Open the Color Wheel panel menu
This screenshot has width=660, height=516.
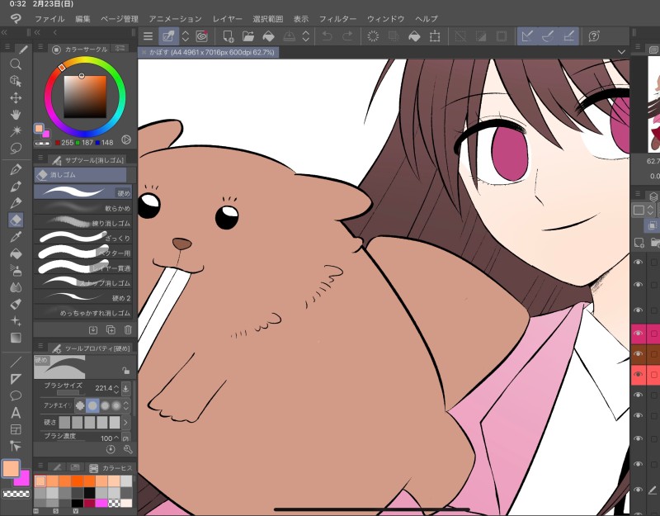point(40,48)
